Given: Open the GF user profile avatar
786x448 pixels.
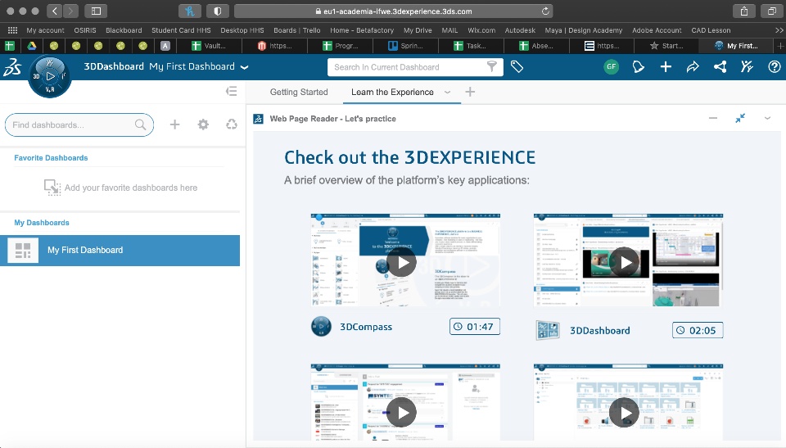Looking at the screenshot, I should click(611, 66).
